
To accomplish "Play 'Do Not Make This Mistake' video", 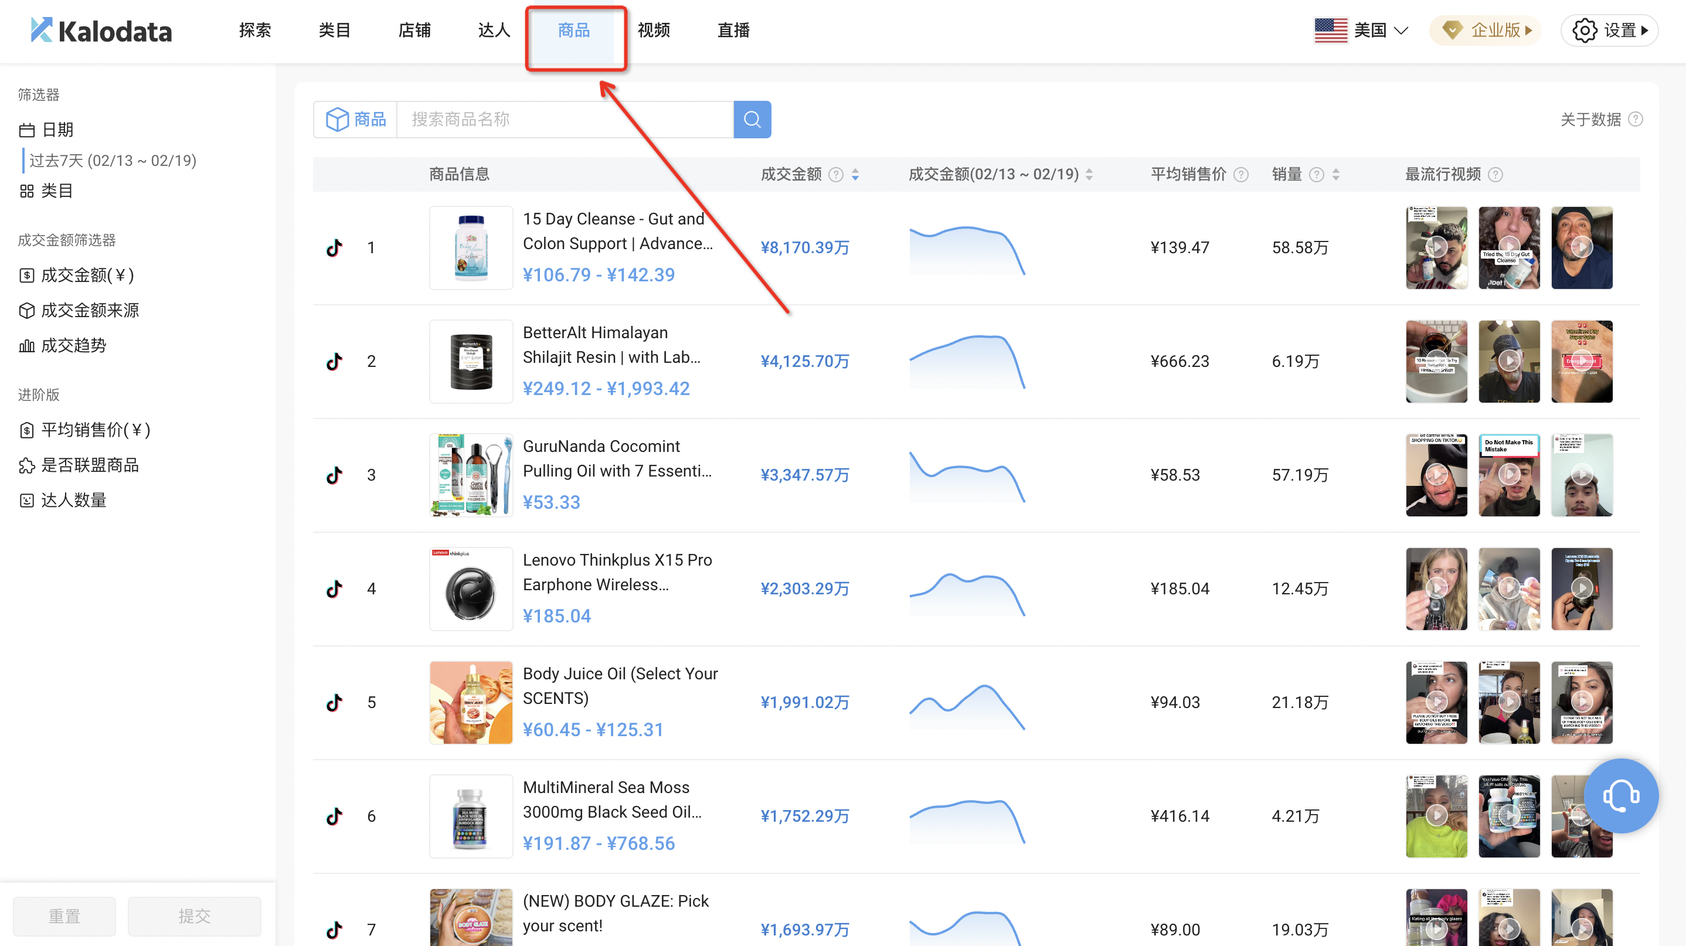I will pyautogui.click(x=1510, y=475).
